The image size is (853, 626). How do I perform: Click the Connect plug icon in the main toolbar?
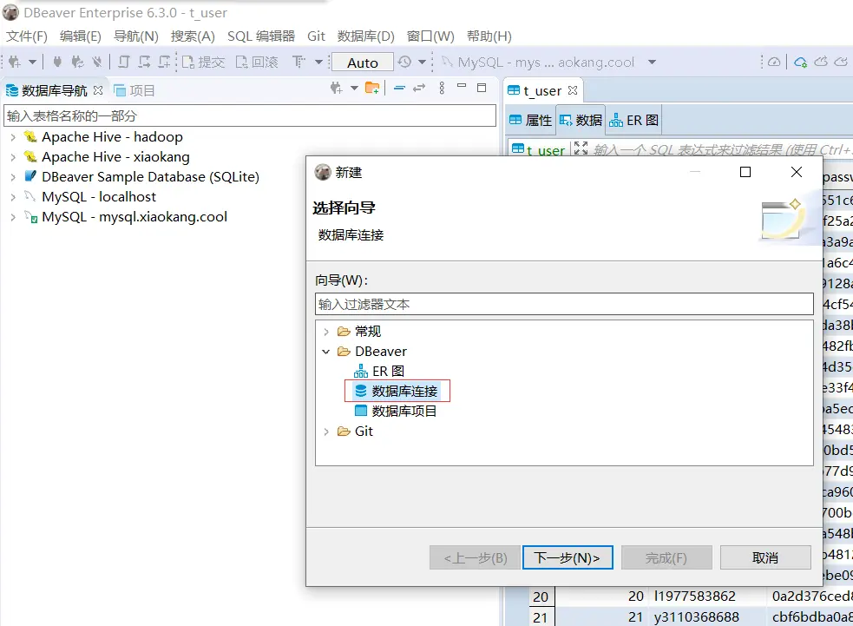click(57, 62)
